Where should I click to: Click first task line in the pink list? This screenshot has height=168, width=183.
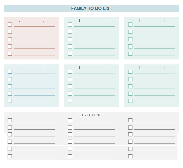(34, 25)
